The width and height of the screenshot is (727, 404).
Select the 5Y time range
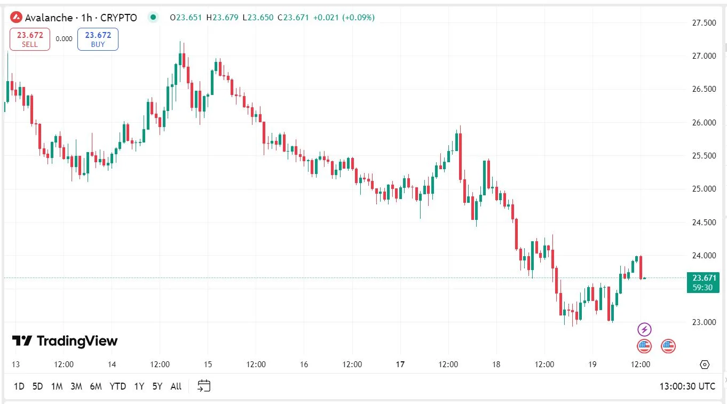[x=157, y=386]
